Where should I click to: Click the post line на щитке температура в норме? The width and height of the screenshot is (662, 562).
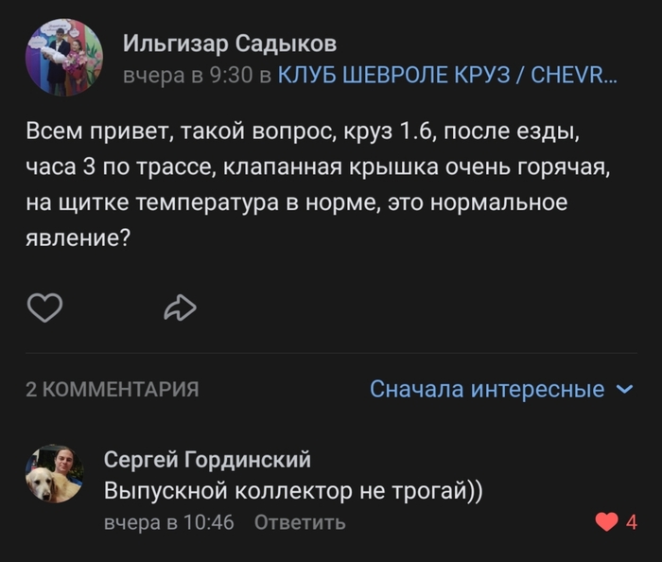point(296,203)
